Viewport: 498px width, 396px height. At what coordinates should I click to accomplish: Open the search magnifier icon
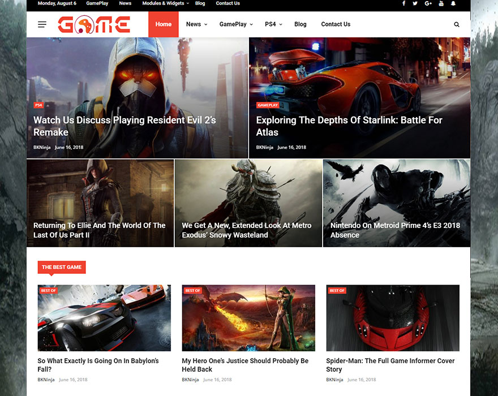pyautogui.click(x=456, y=24)
